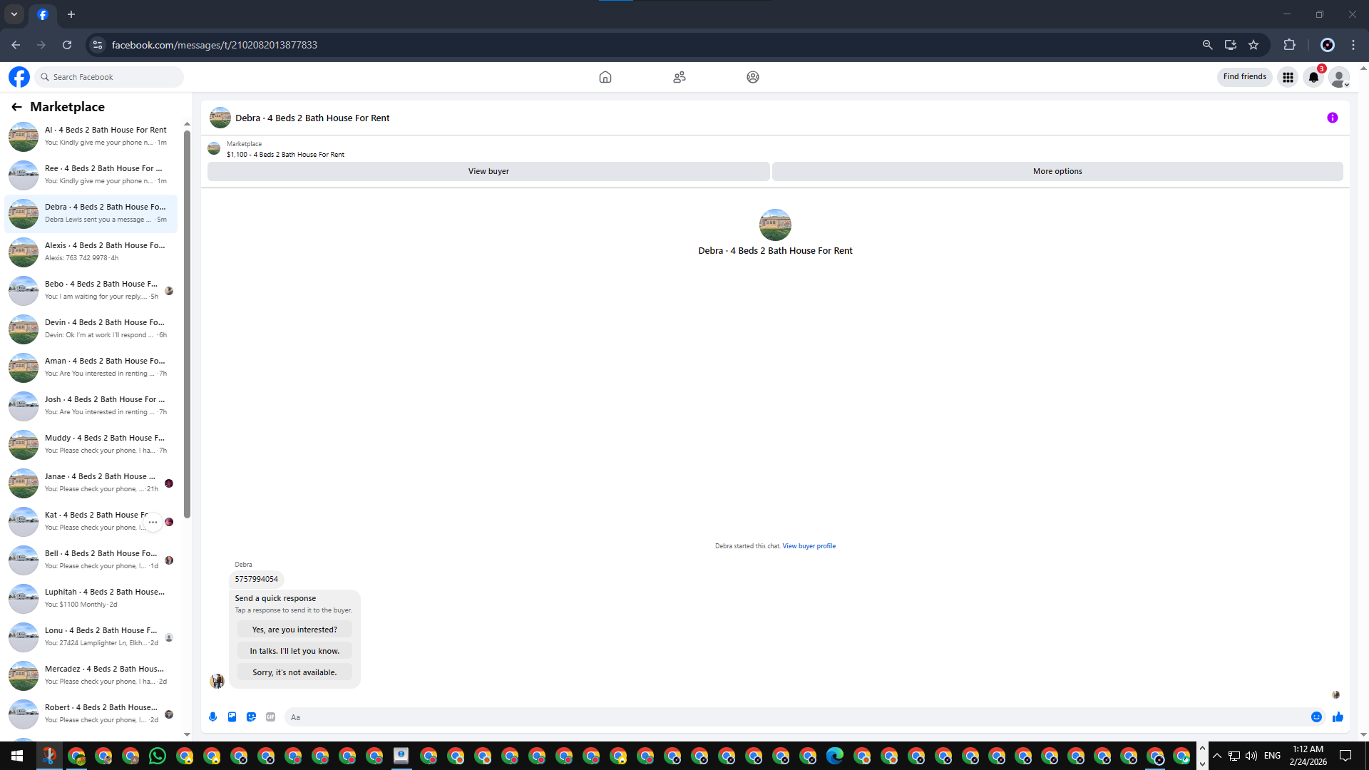Screen dimensions: 1369x770
Task: Send 'Sorry, it's not available.' quick response
Action: click(x=294, y=672)
